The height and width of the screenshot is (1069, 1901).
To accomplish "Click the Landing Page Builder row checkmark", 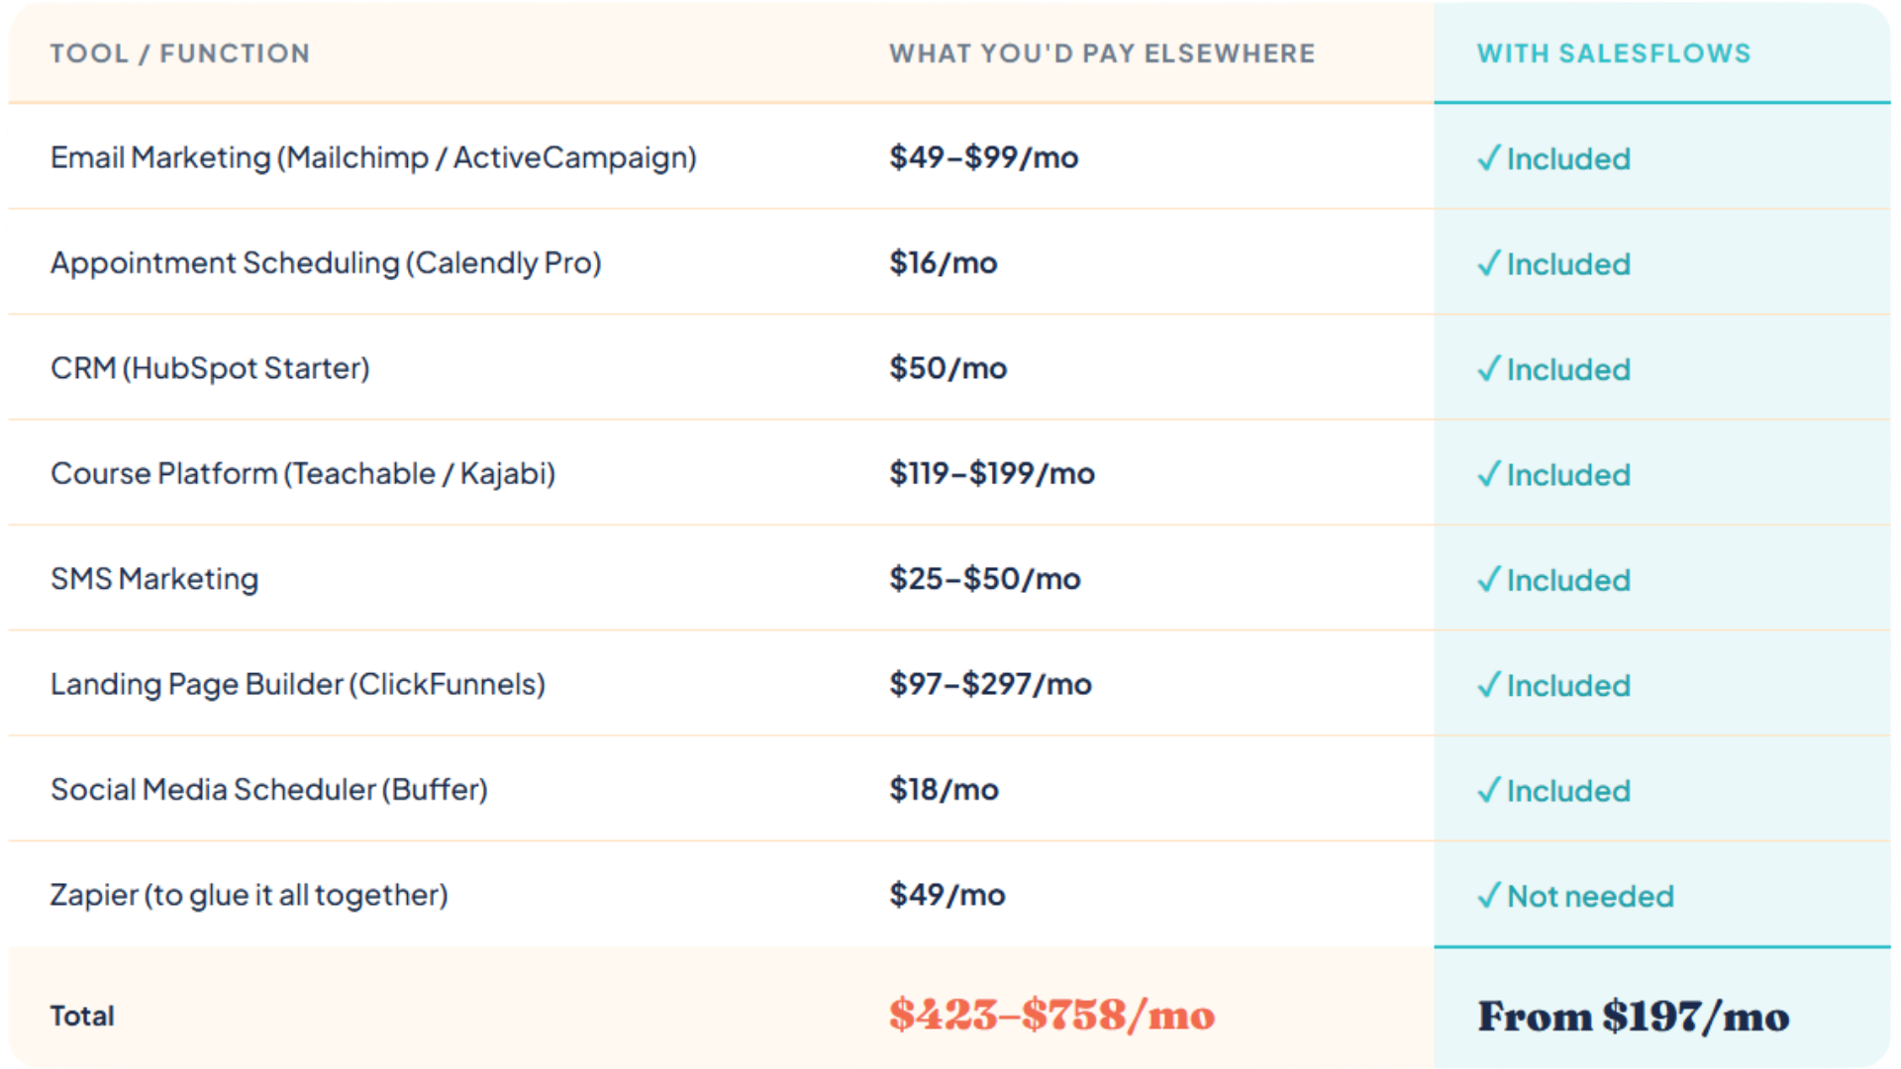I will tap(1488, 685).
